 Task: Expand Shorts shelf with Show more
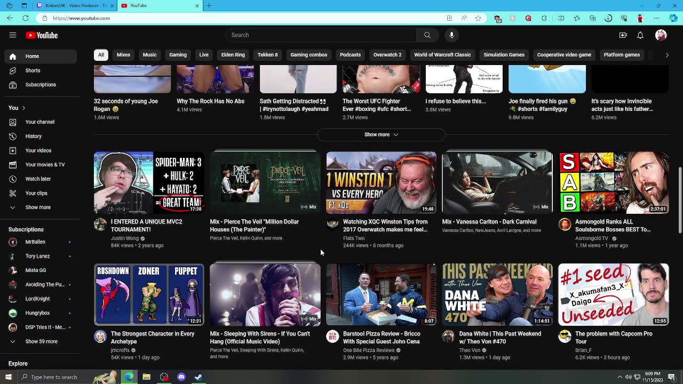click(381, 134)
